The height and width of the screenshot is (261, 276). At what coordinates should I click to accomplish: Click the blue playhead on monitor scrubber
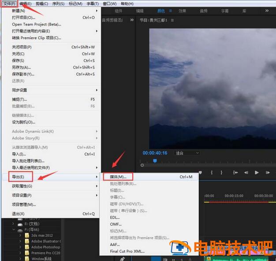tap(155, 161)
